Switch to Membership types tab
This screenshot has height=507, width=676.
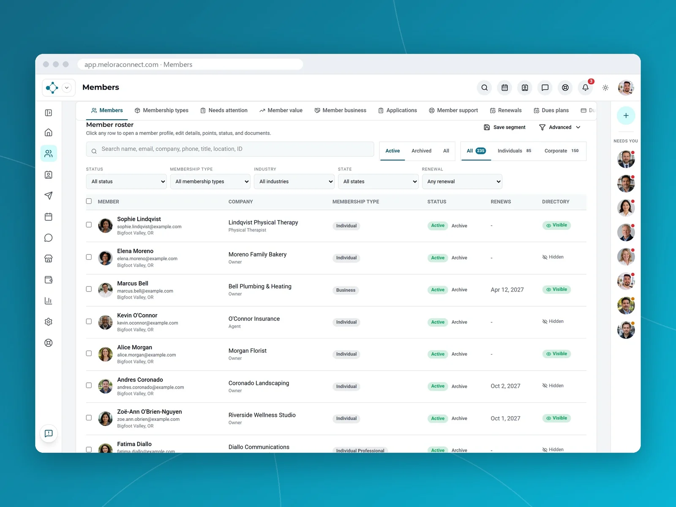[x=161, y=110]
